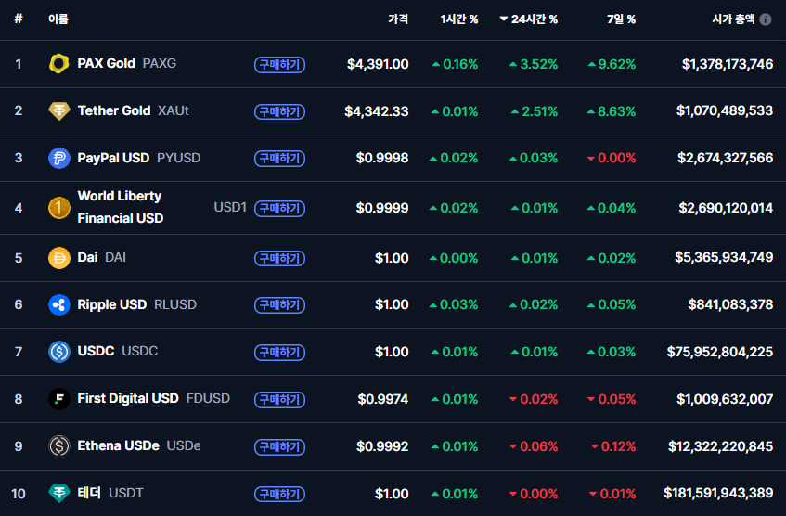Click the PAX Gold coin icon
This screenshot has width=786, height=516.
click(59, 64)
